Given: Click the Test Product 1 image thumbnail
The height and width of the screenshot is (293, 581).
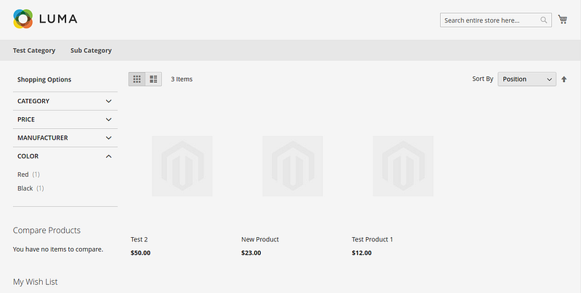Looking at the screenshot, I should tap(403, 166).
